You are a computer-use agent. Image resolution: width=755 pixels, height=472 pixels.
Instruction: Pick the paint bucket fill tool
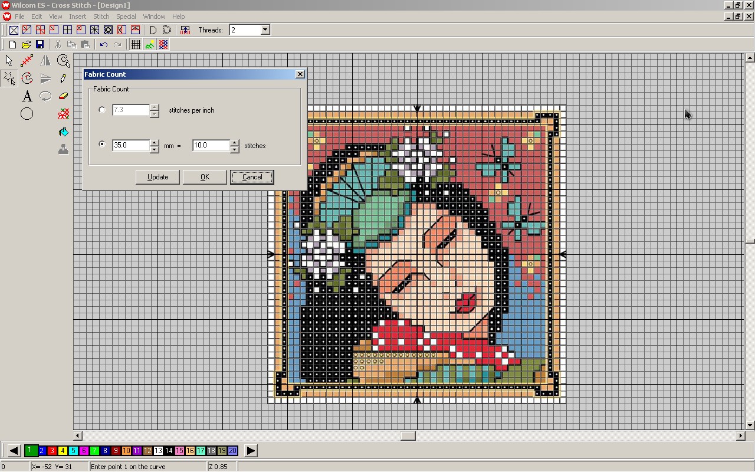click(63, 132)
